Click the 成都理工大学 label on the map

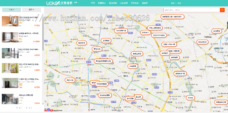(x=219, y=48)
